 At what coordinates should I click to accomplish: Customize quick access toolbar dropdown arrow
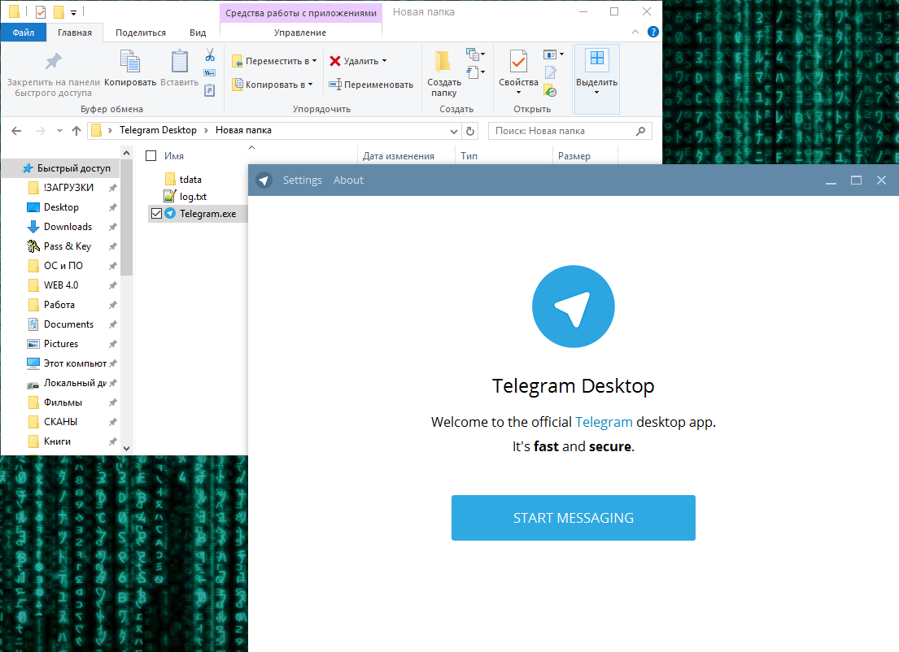(x=73, y=12)
